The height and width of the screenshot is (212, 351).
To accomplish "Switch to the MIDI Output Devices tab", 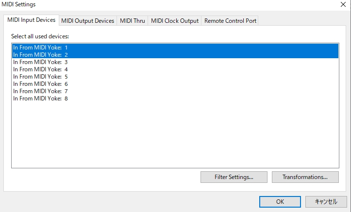I will coord(88,21).
